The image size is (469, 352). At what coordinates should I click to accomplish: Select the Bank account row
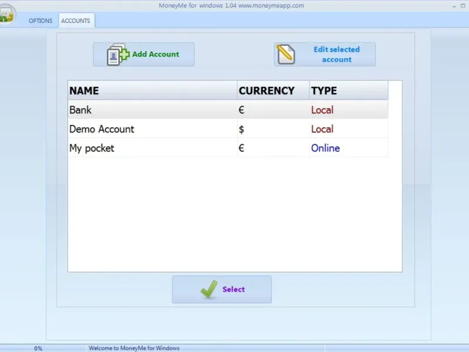pyautogui.click(x=228, y=110)
